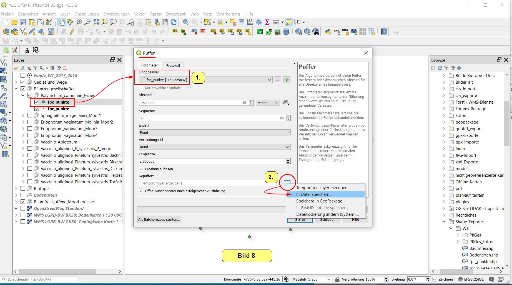Choose In Datei speichern... from menu

314,194
